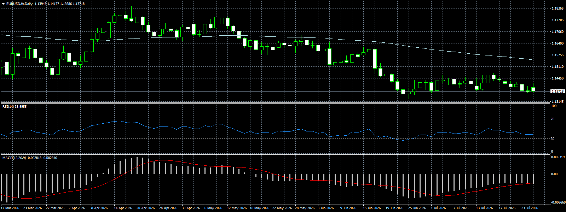Click the 14 Apr 2026 date label
Image resolution: width=566 pixels, height=212 pixels.
(x=123, y=208)
